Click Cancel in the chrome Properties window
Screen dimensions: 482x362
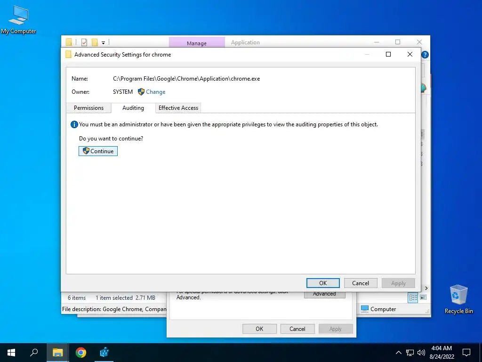point(297,329)
